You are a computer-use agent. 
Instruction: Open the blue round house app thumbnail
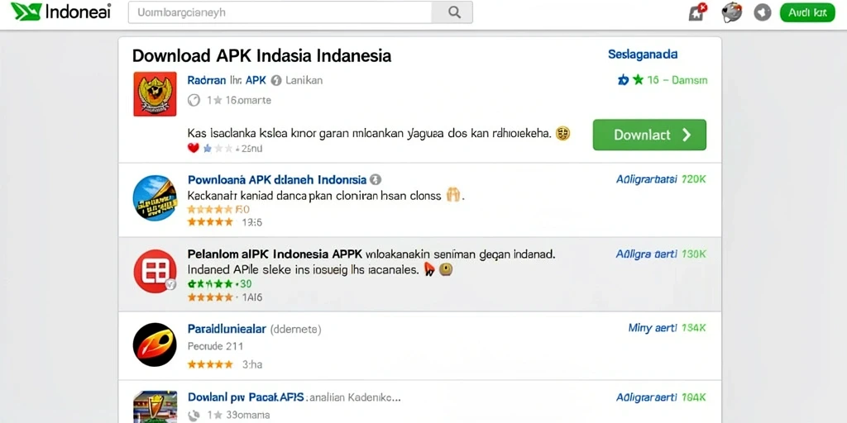155,197
